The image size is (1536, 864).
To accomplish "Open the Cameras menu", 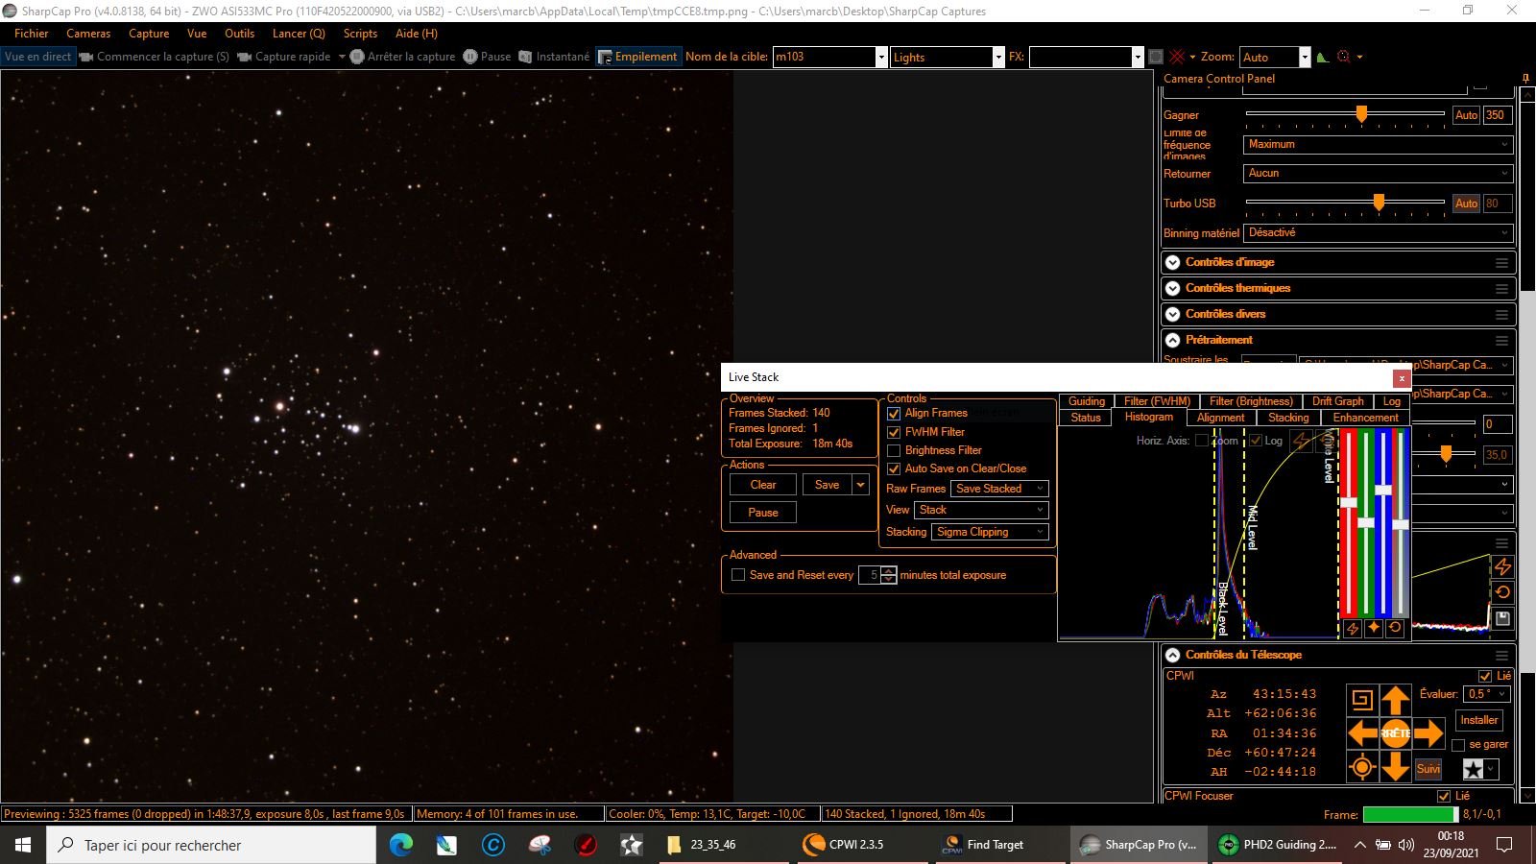I will click(88, 34).
